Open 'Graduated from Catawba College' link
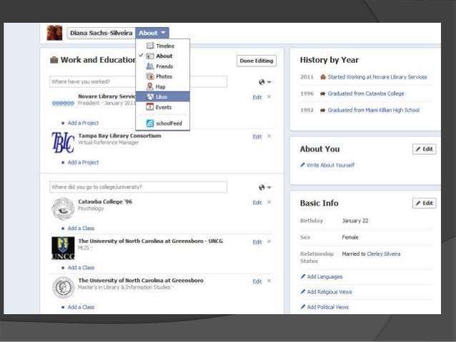The image size is (456, 342). tap(366, 94)
